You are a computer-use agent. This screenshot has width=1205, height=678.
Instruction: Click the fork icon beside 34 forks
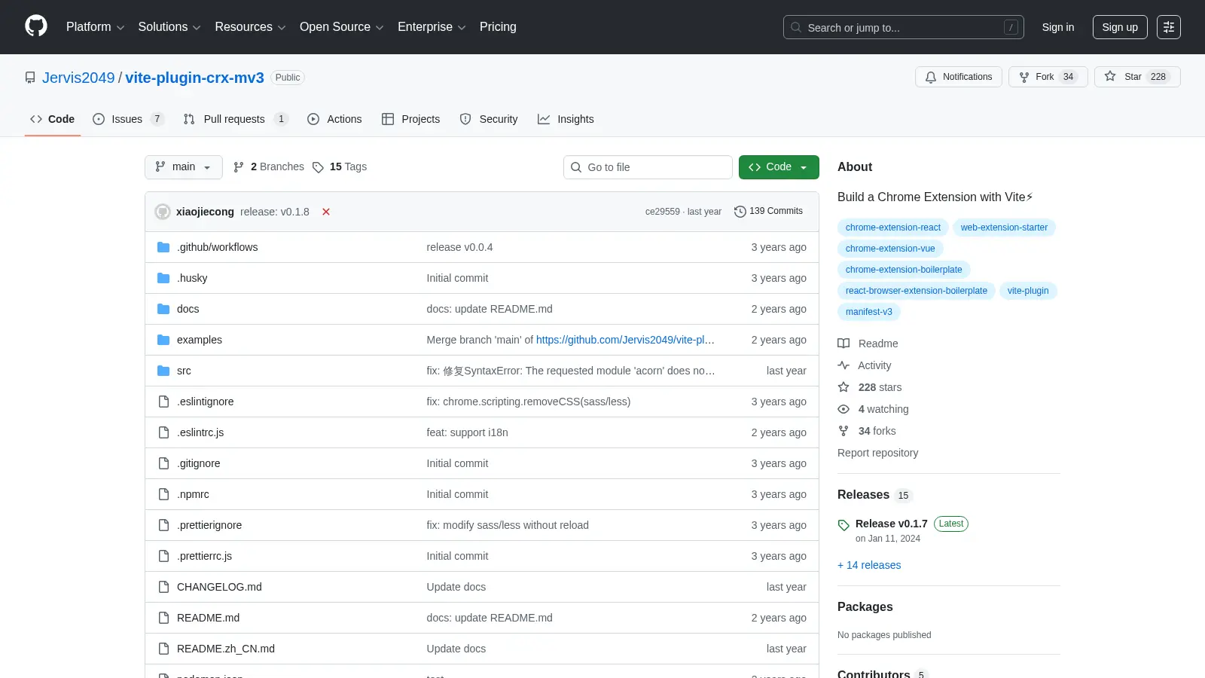843,431
